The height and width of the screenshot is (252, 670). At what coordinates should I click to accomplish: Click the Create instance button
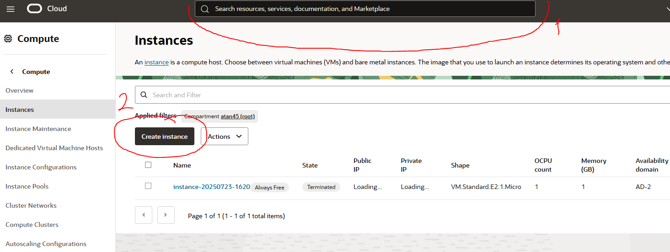point(165,136)
